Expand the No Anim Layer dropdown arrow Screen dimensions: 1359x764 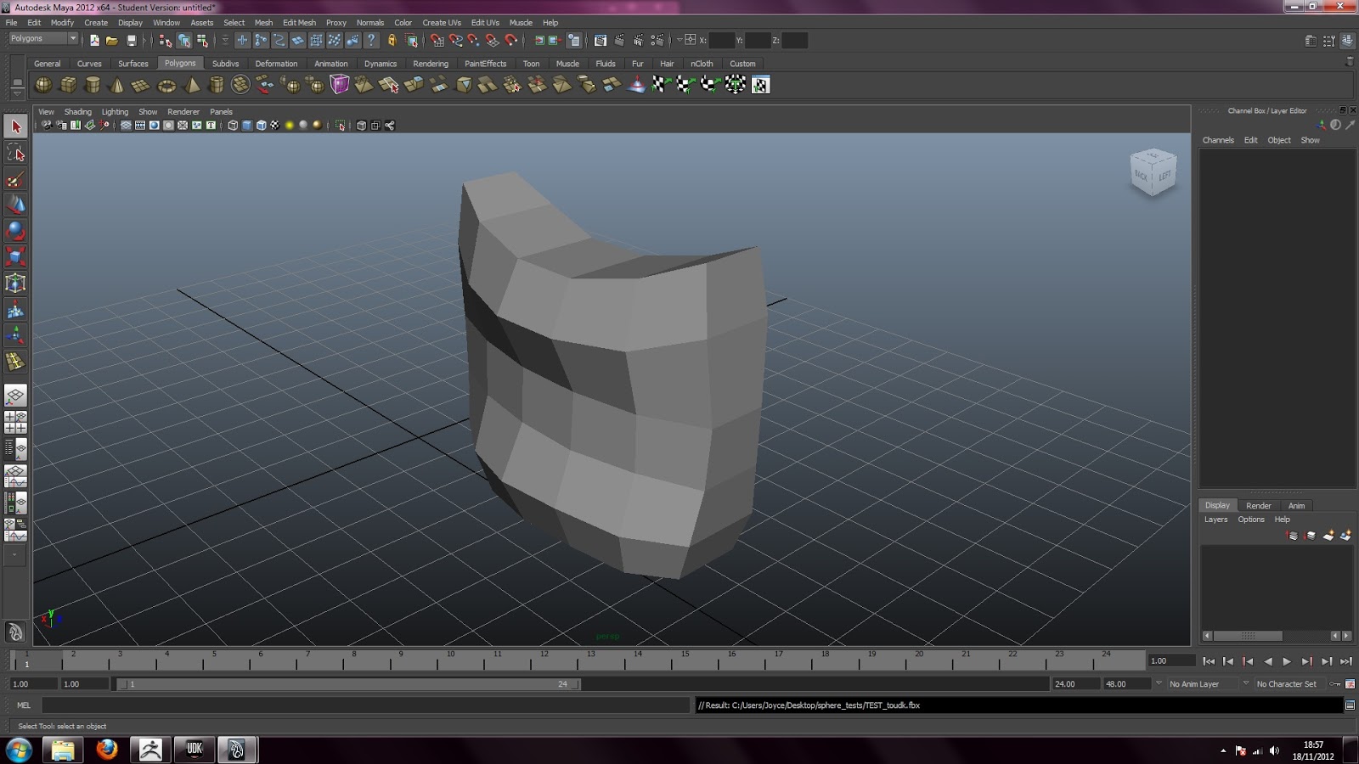1159,683
